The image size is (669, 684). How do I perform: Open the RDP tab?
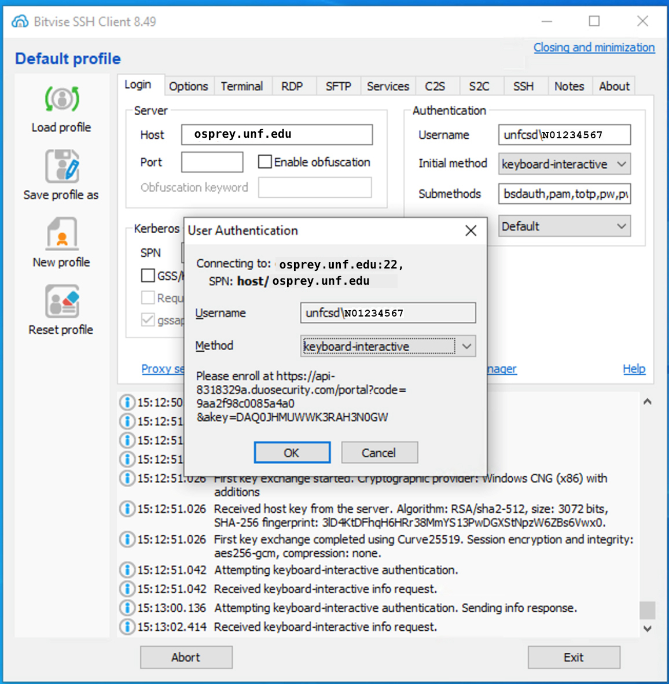292,86
